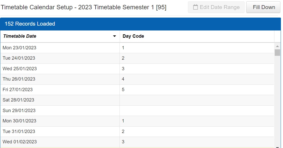Click the Timetable Date column header
The width and height of the screenshot is (283, 148).
point(20,36)
